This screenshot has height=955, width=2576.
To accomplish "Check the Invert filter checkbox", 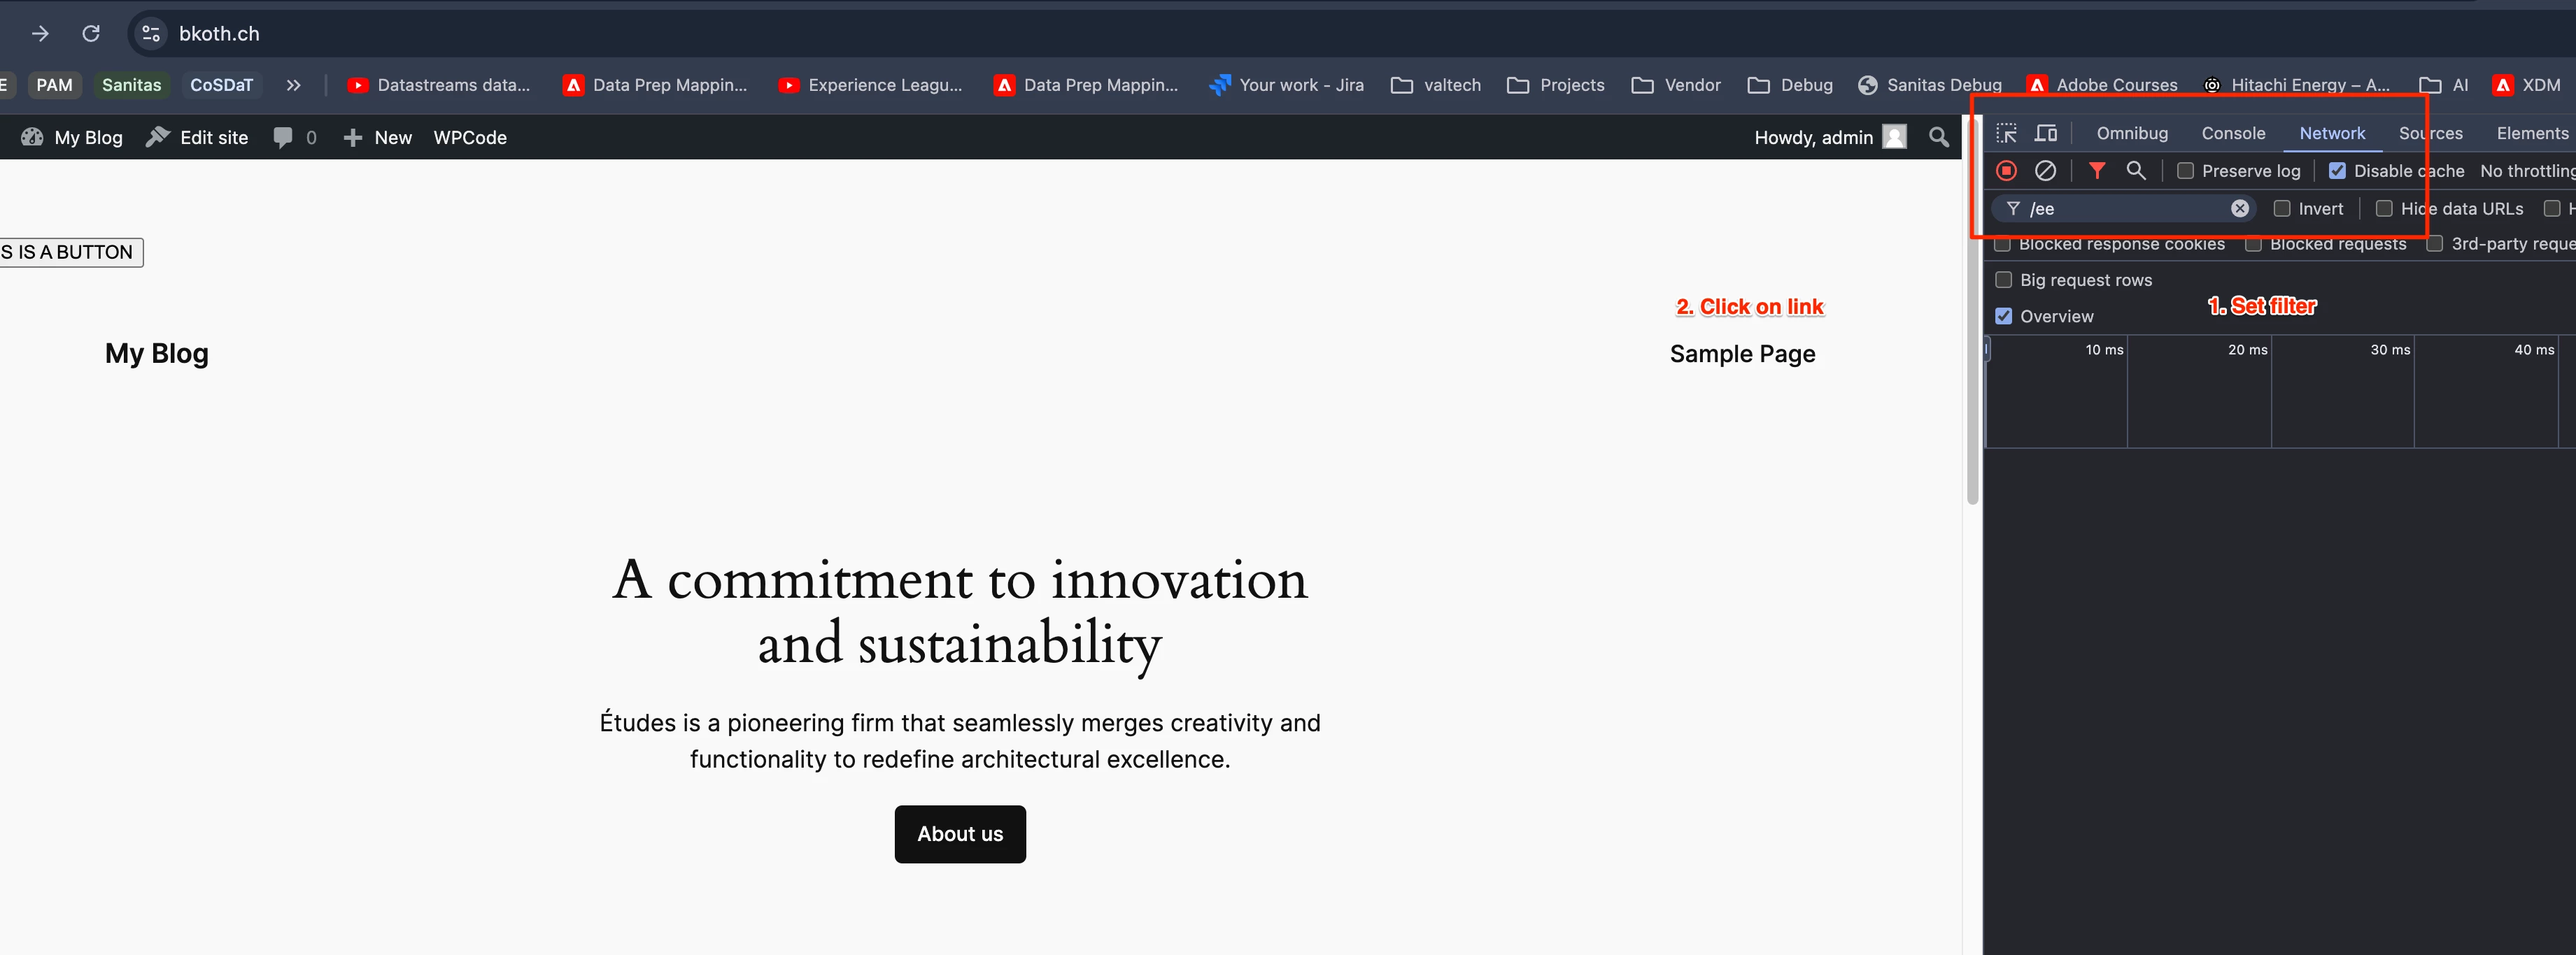I will coord(2281,209).
